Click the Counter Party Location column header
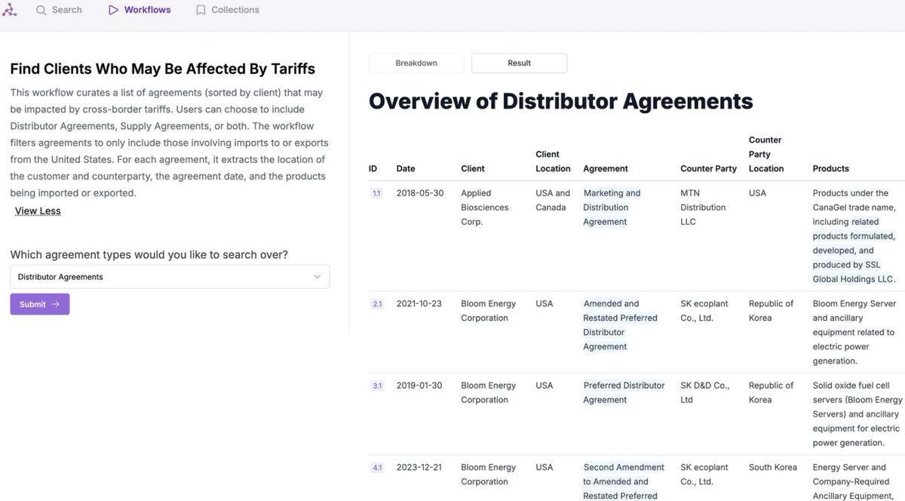This screenshot has width=905, height=501. point(766,154)
